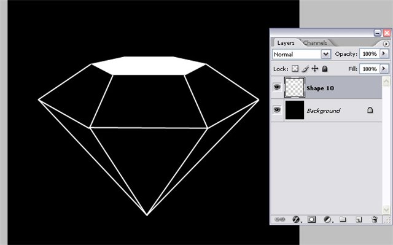Add layer mask icon
The image size is (393, 245).
click(311, 219)
